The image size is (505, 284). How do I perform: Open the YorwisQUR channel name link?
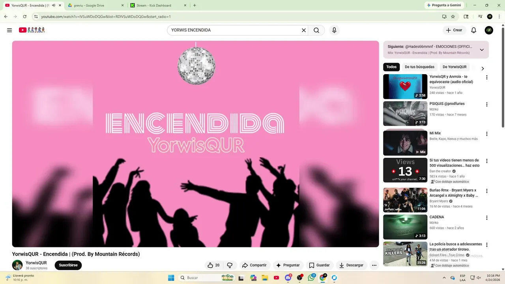[36, 263]
